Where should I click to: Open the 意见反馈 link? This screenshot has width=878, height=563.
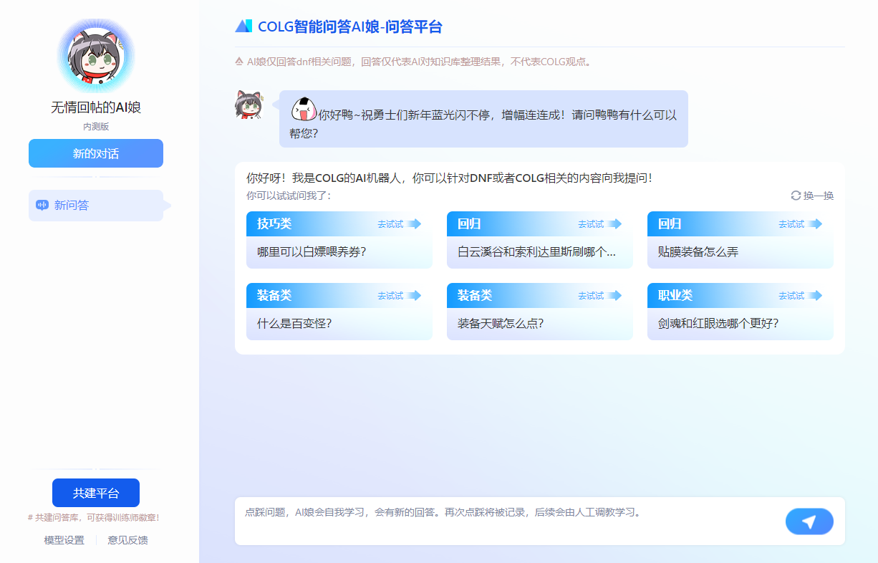coord(128,540)
